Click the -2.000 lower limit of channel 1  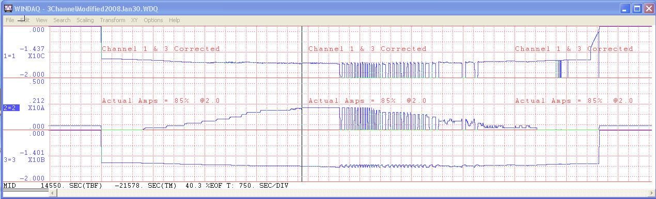pos(33,74)
